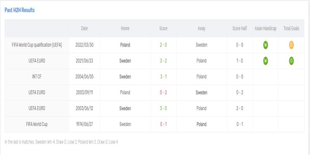Click the Away column header
This screenshot has width=310, height=155.
201,29
